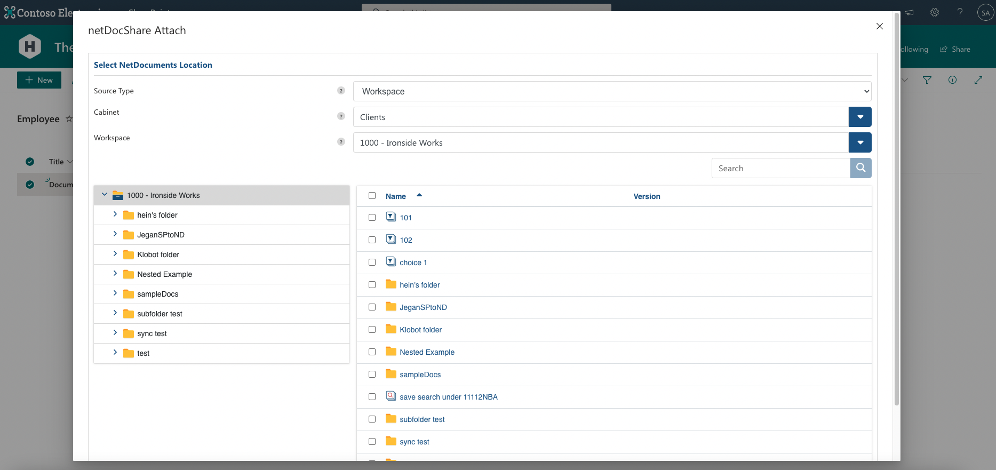Click the site hexagon H logo

point(30,47)
